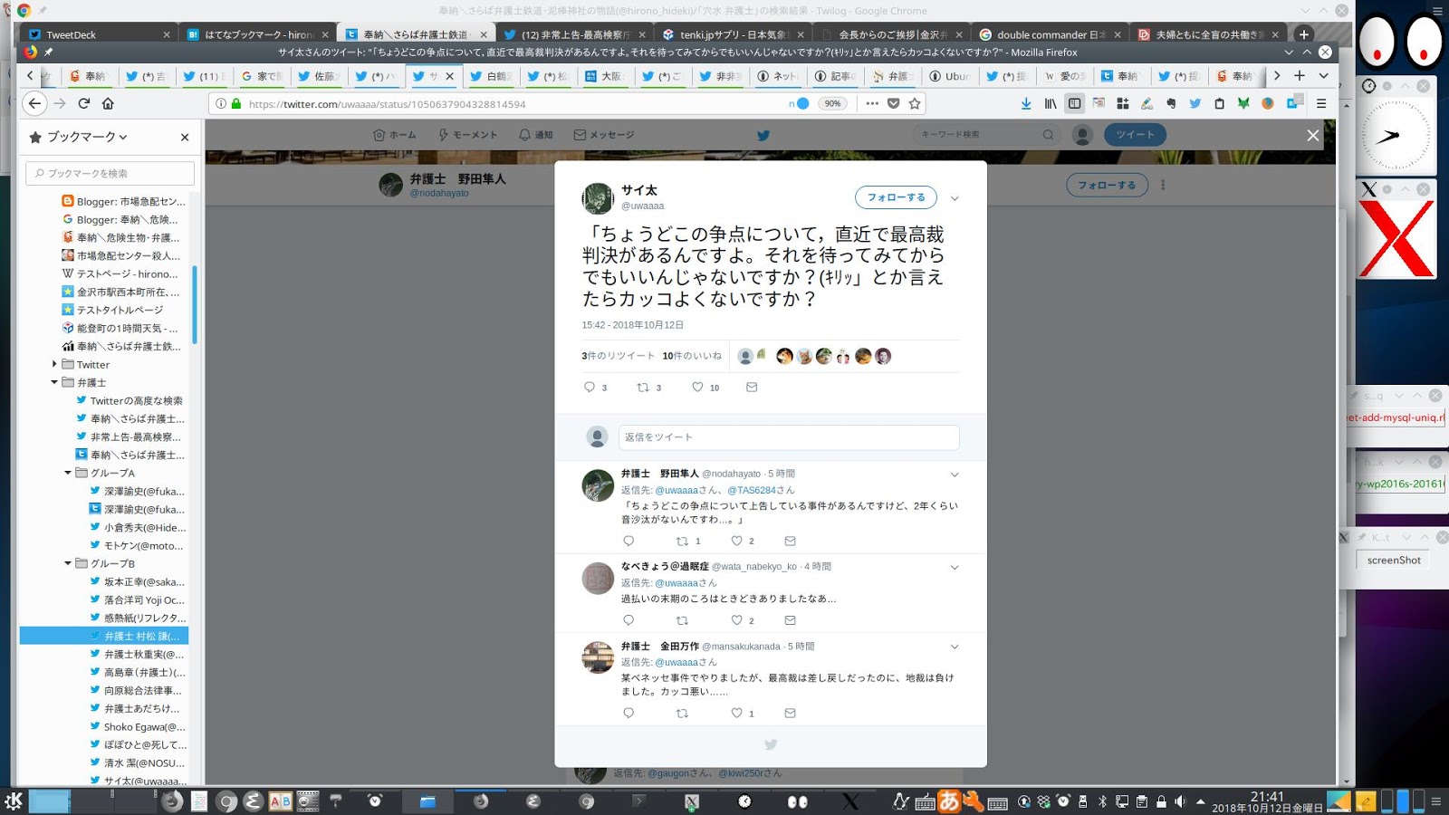Close the tweet overlay with the X
Viewport: 1449px width, 815px height.
[1313, 135]
